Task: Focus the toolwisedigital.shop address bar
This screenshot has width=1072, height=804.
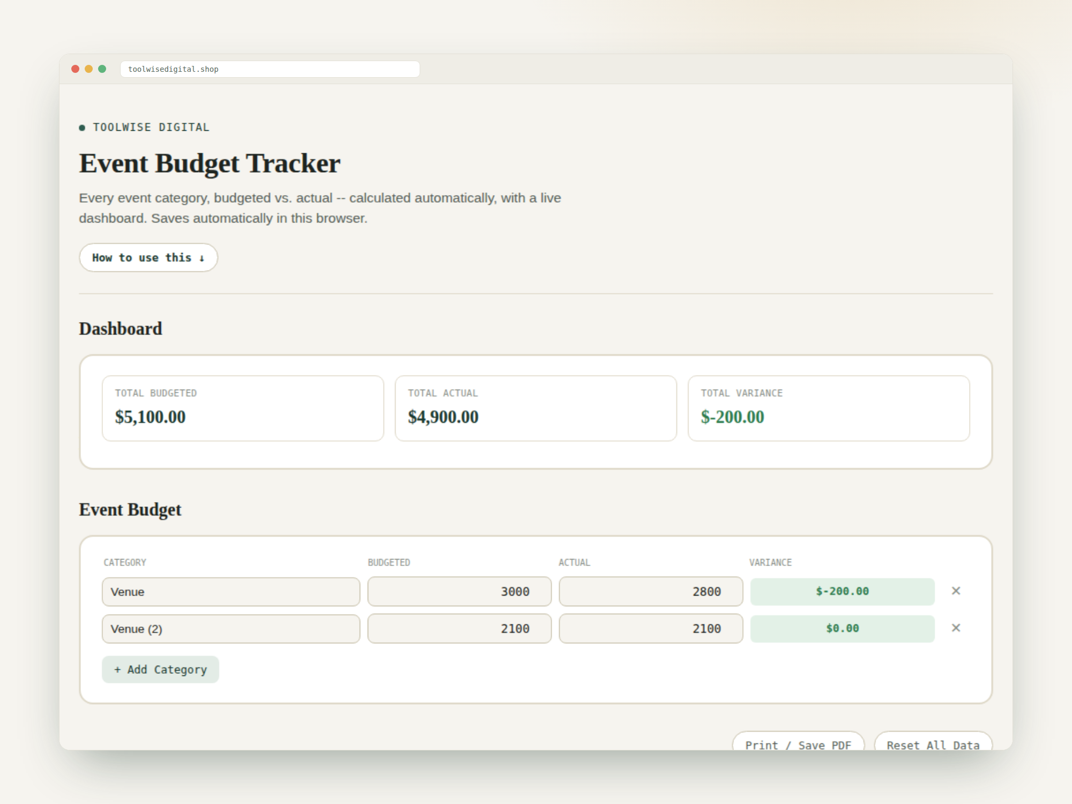Action: [270, 69]
